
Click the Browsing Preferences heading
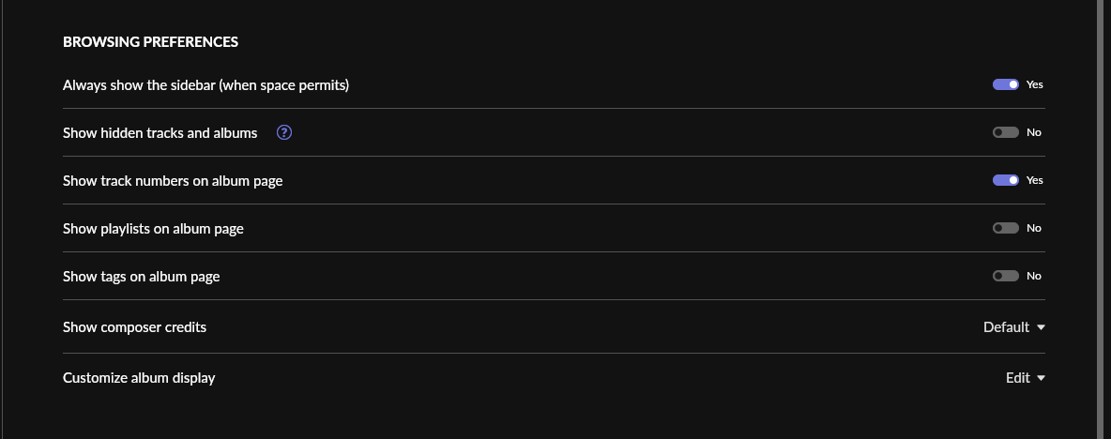coord(150,42)
